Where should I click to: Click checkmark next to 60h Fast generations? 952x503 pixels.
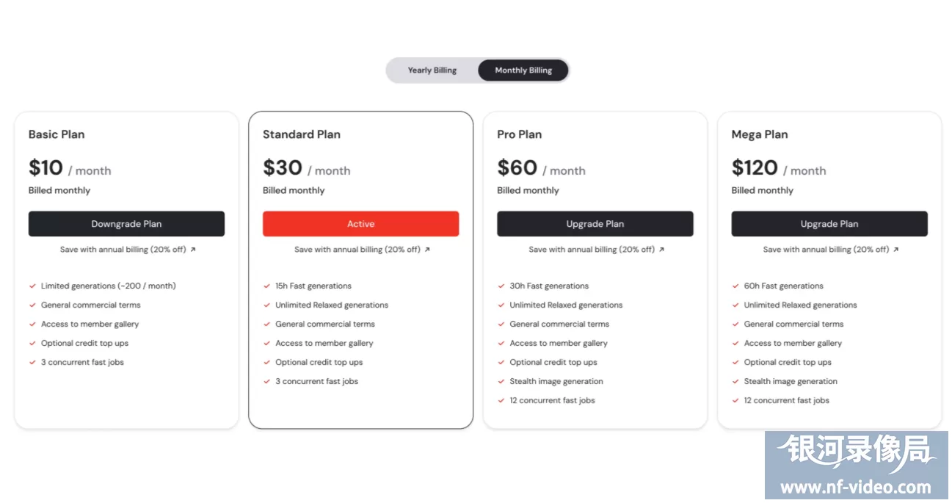[735, 286]
